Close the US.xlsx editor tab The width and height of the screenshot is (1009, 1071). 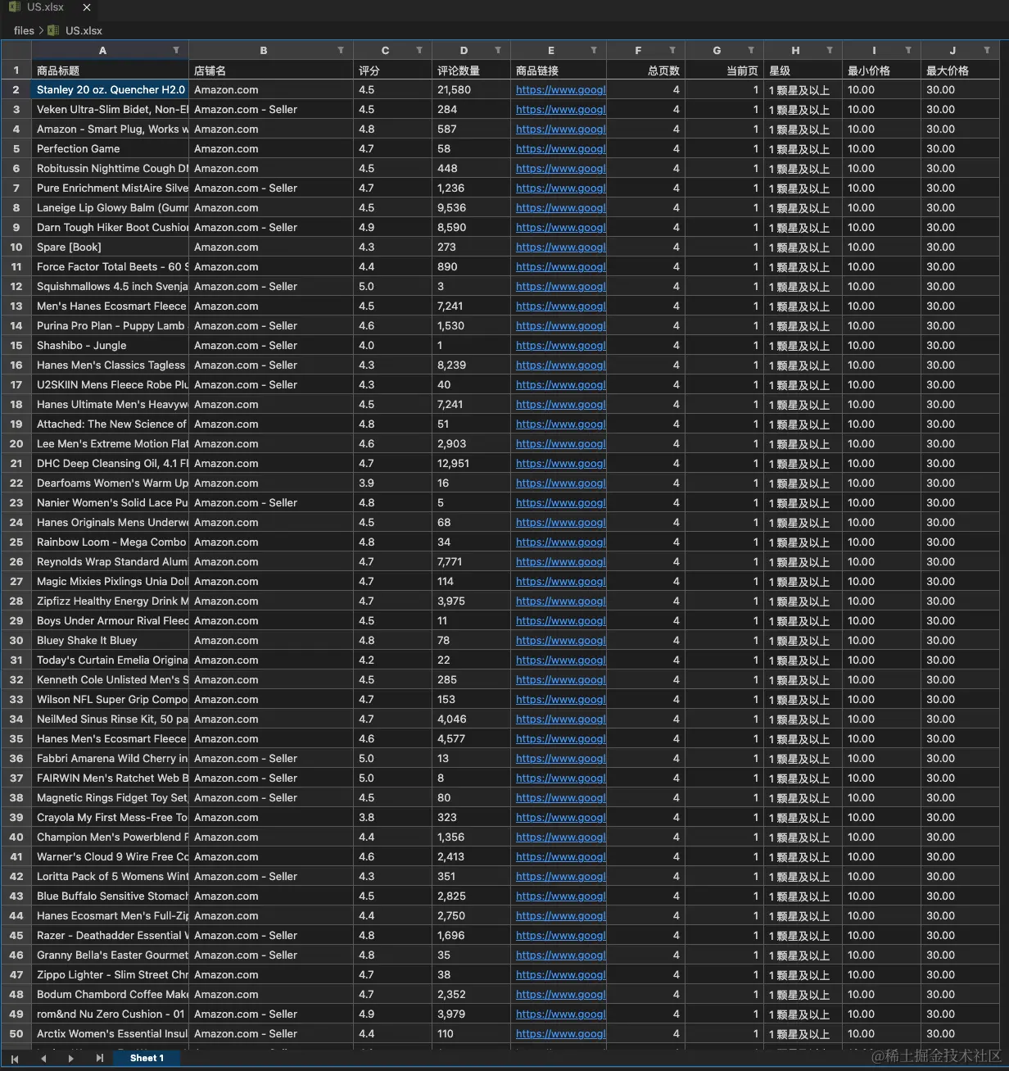87,7
